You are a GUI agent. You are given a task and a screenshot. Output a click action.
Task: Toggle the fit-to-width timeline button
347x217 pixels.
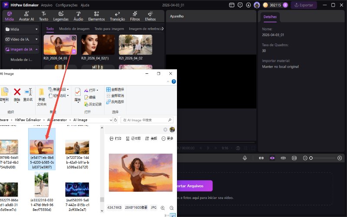(x=294, y=158)
